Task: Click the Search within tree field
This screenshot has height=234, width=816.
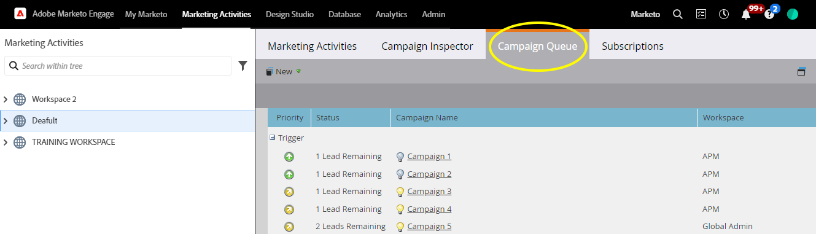Action: [x=118, y=66]
